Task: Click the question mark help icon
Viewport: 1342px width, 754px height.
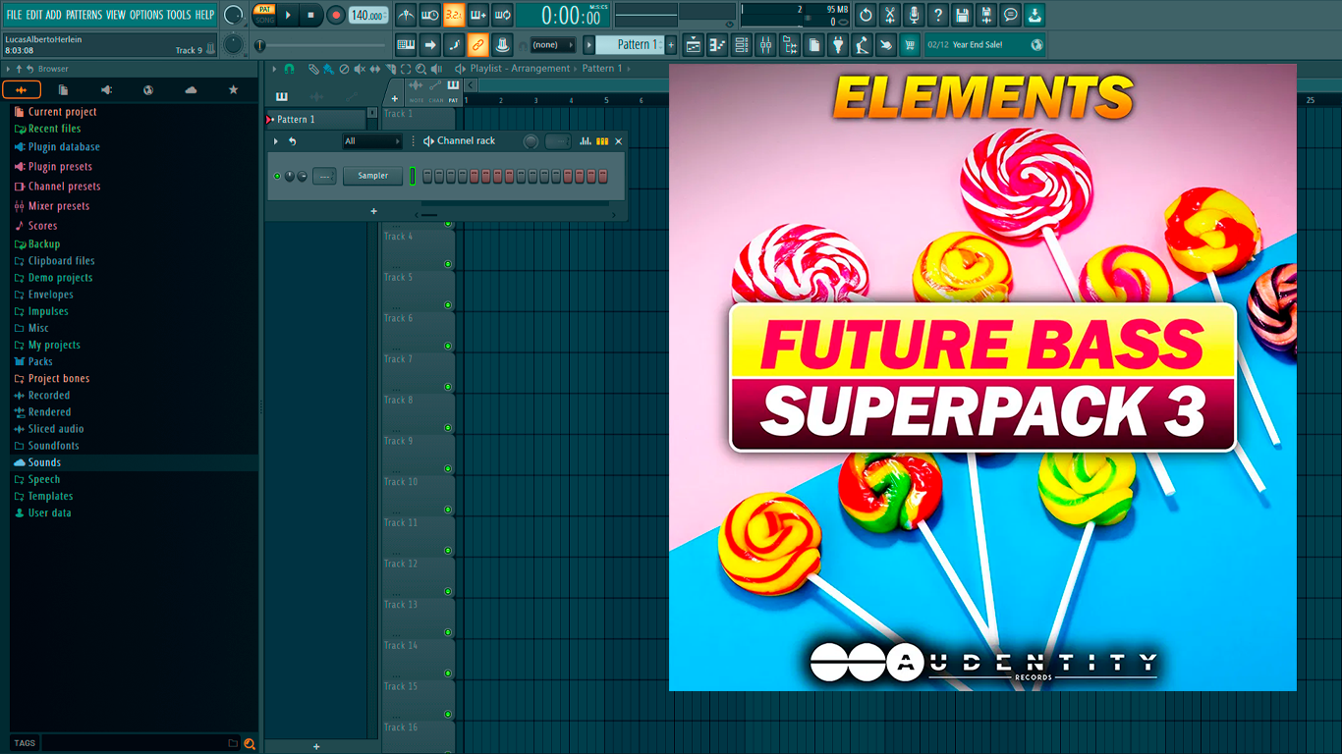Action: [x=938, y=15]
